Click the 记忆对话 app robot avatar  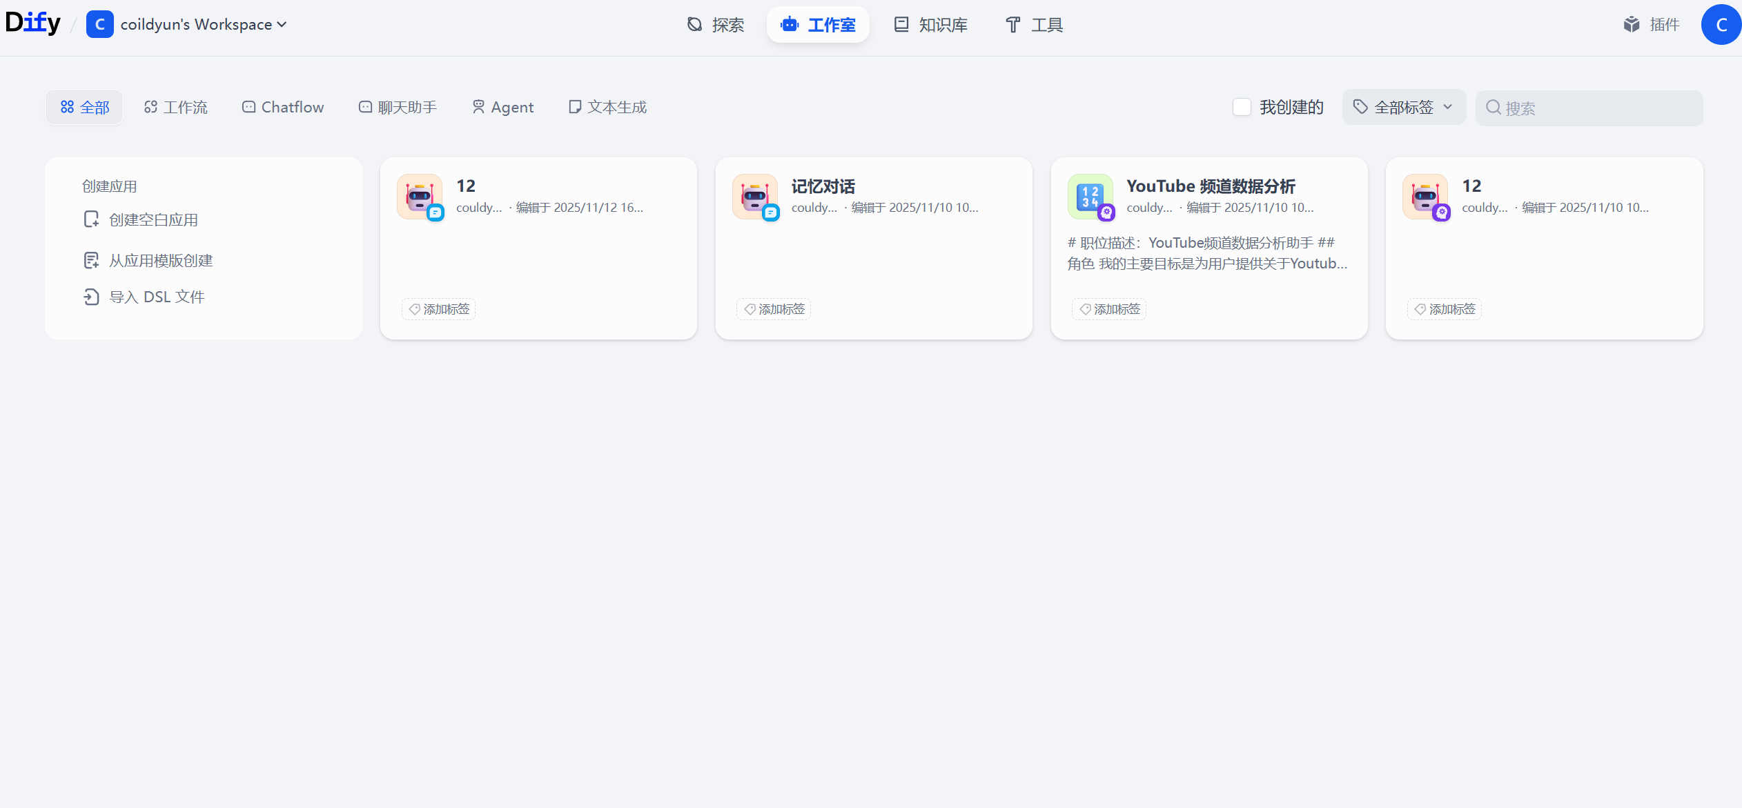(x=754, y=197)
